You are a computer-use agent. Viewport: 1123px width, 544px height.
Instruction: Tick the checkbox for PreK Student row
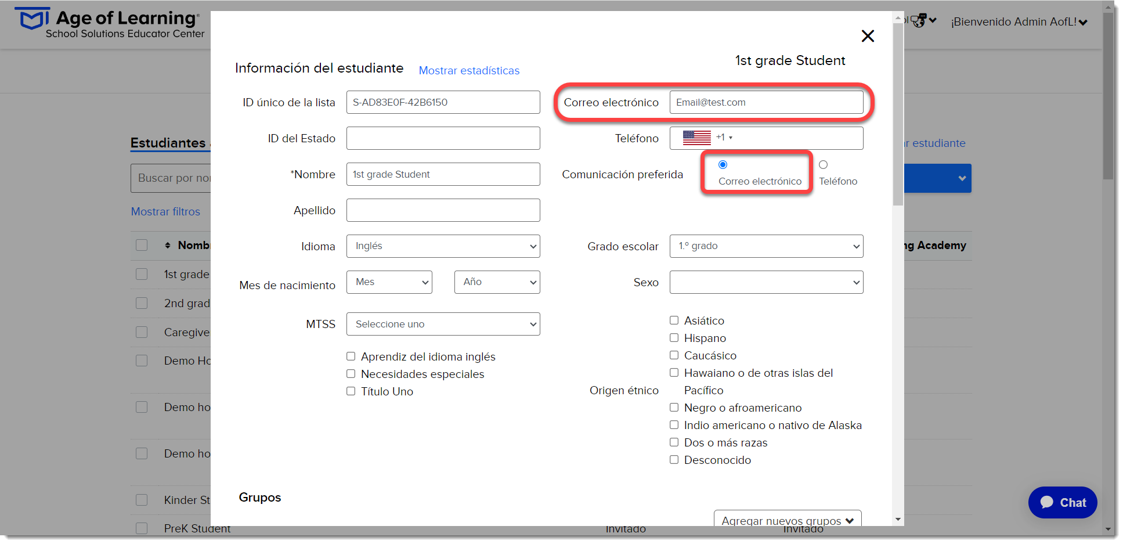tap(142, 528)
